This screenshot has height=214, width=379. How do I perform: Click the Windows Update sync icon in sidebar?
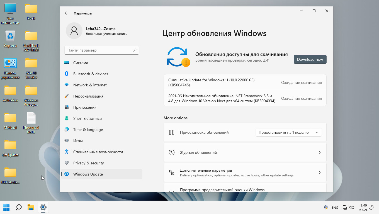67,174
